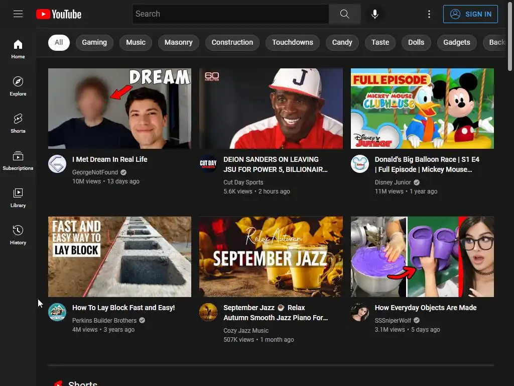Open the hamburger guide menu
The image size is (514, 386).
pos(18,14)
